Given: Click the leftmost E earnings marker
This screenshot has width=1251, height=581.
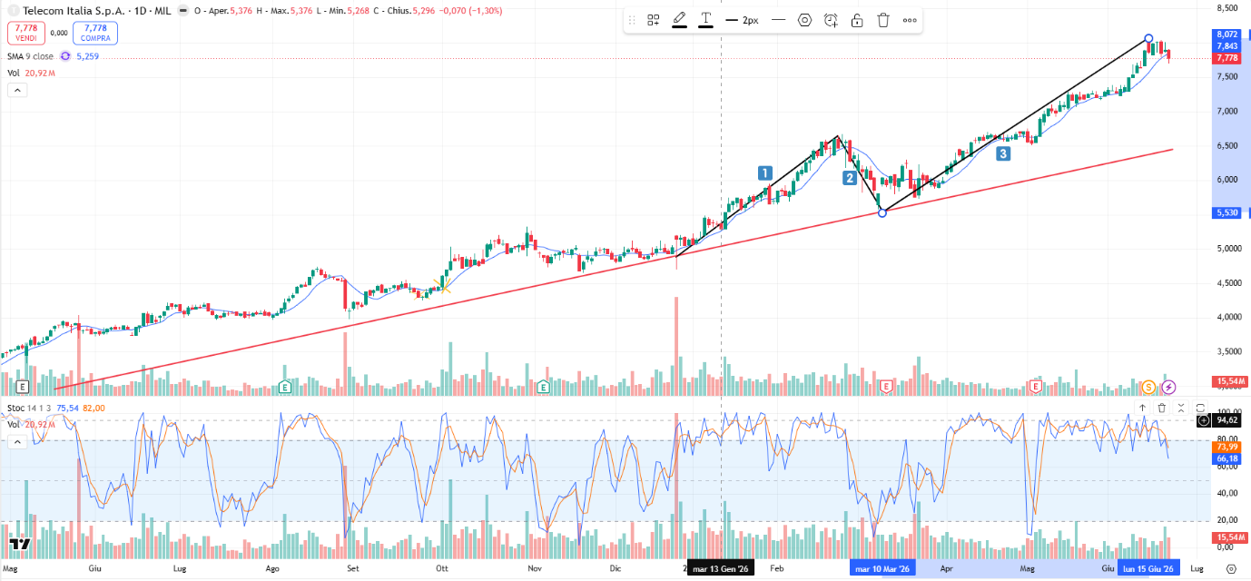Looking at the screenshot, I should [x=23, y=387].
